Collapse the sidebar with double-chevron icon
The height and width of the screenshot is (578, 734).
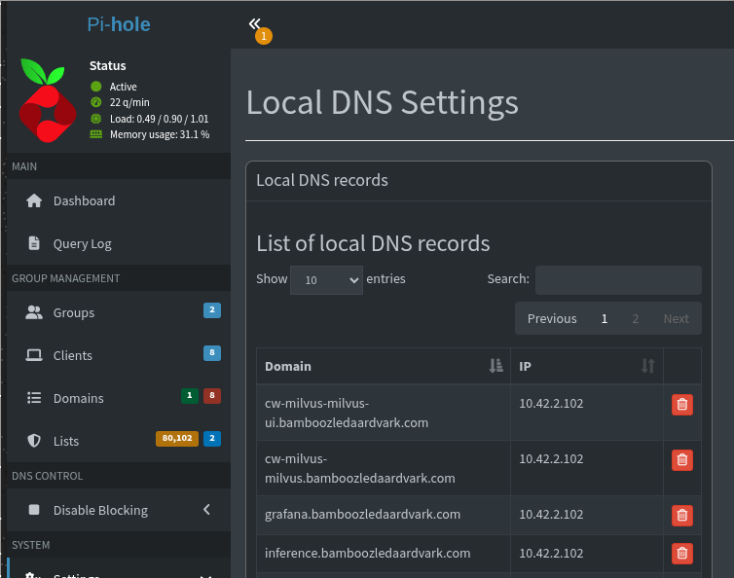pos(254,23)
